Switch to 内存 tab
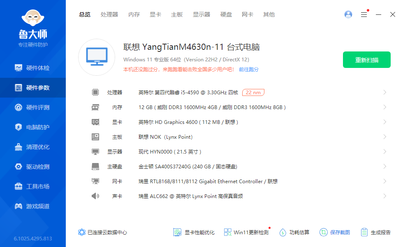Screen dimensions: 403x247 [x=134, y=15]
